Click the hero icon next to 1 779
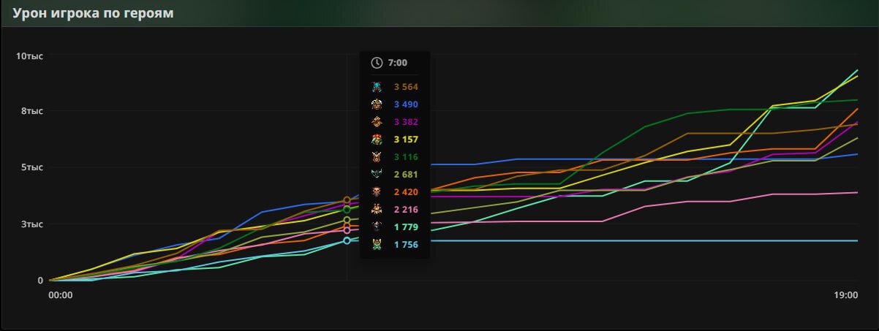Screen dimensions: 879x331 tap(377, 227)
